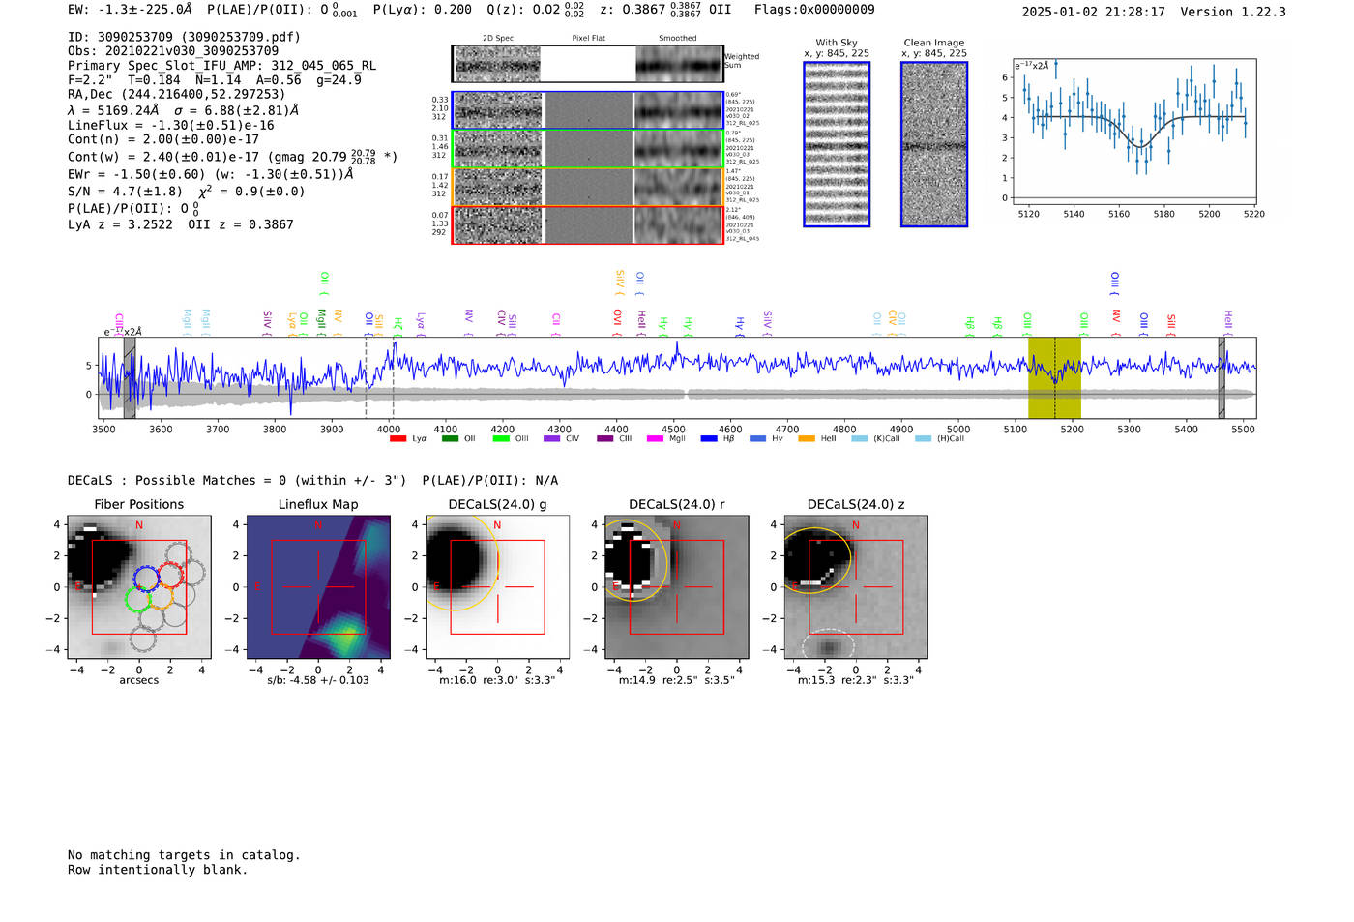Viewport: 1354px width, 922px height.
Task: Click the yellow highlighted region in the spectrum
Action: point(1054,377)
